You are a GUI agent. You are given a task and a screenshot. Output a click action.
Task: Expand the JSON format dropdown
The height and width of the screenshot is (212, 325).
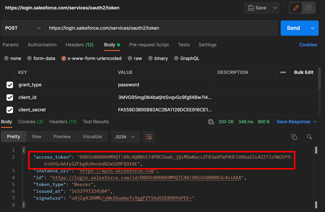pyautogui.click(x=125, y=137)
